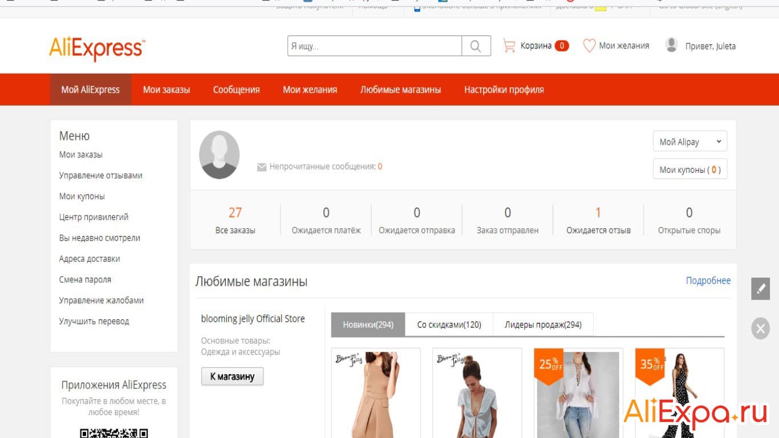Click the Открытые споры counter

point(689,220)
